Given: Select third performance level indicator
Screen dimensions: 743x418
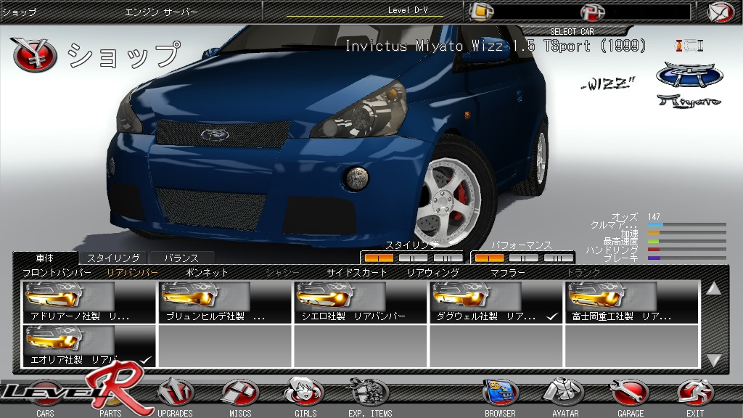Looking at the screenshot, I should click(x=558, y=258).
